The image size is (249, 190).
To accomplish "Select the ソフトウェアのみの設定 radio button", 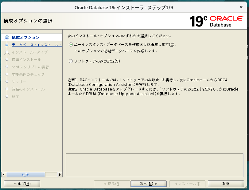I will tap(71, 61).
